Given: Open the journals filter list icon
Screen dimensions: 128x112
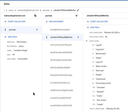Looking at the screenshot, I should click(x=76, y=16).
